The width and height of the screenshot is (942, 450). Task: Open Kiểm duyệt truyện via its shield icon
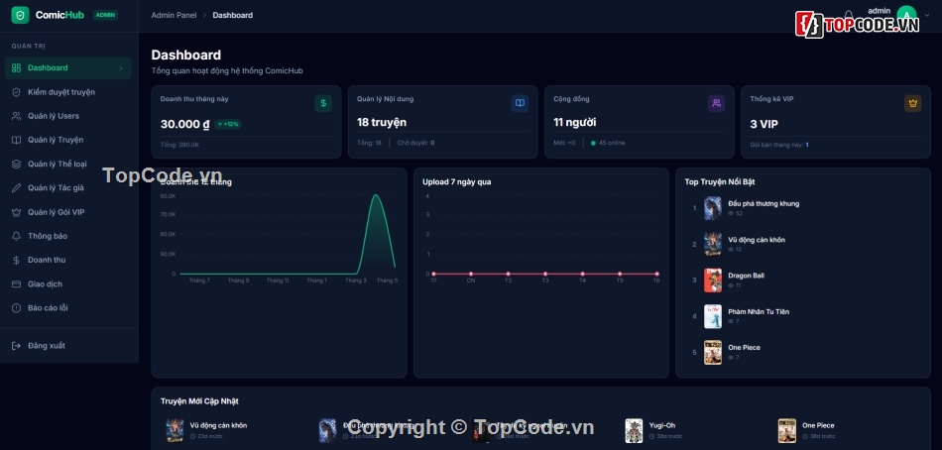tap(16, 92)
